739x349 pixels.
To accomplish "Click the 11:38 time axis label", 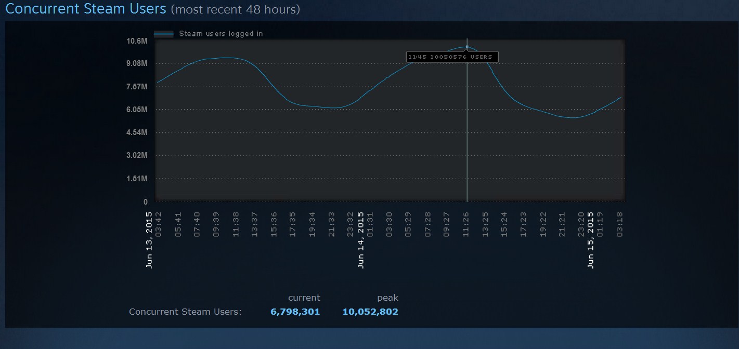I will pos(236,224).
